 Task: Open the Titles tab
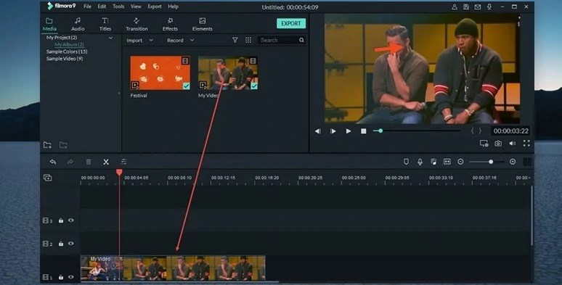(105, 25)
